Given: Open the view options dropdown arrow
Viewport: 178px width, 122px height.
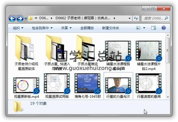Looking at the screenshot, I should tap(144, 28).
